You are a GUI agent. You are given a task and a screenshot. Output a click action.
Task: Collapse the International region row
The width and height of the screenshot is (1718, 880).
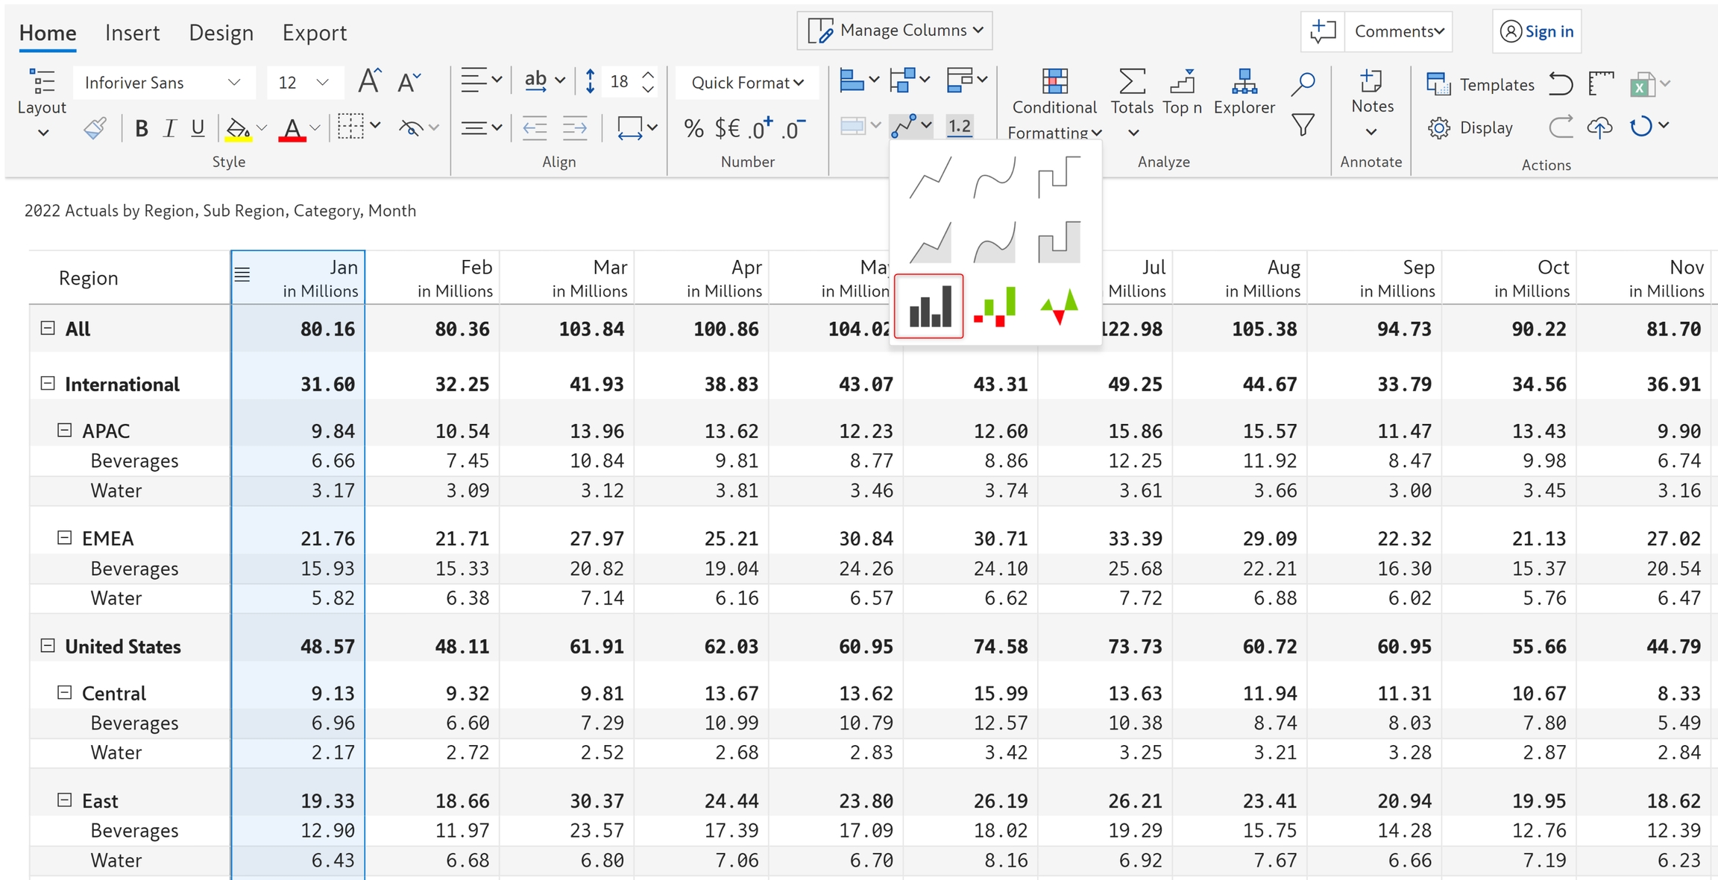pyautogui.click(x=48, y=384)
